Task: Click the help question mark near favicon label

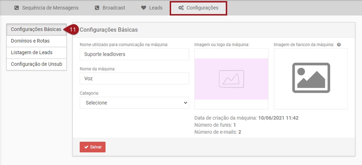Action: point(339,45)
